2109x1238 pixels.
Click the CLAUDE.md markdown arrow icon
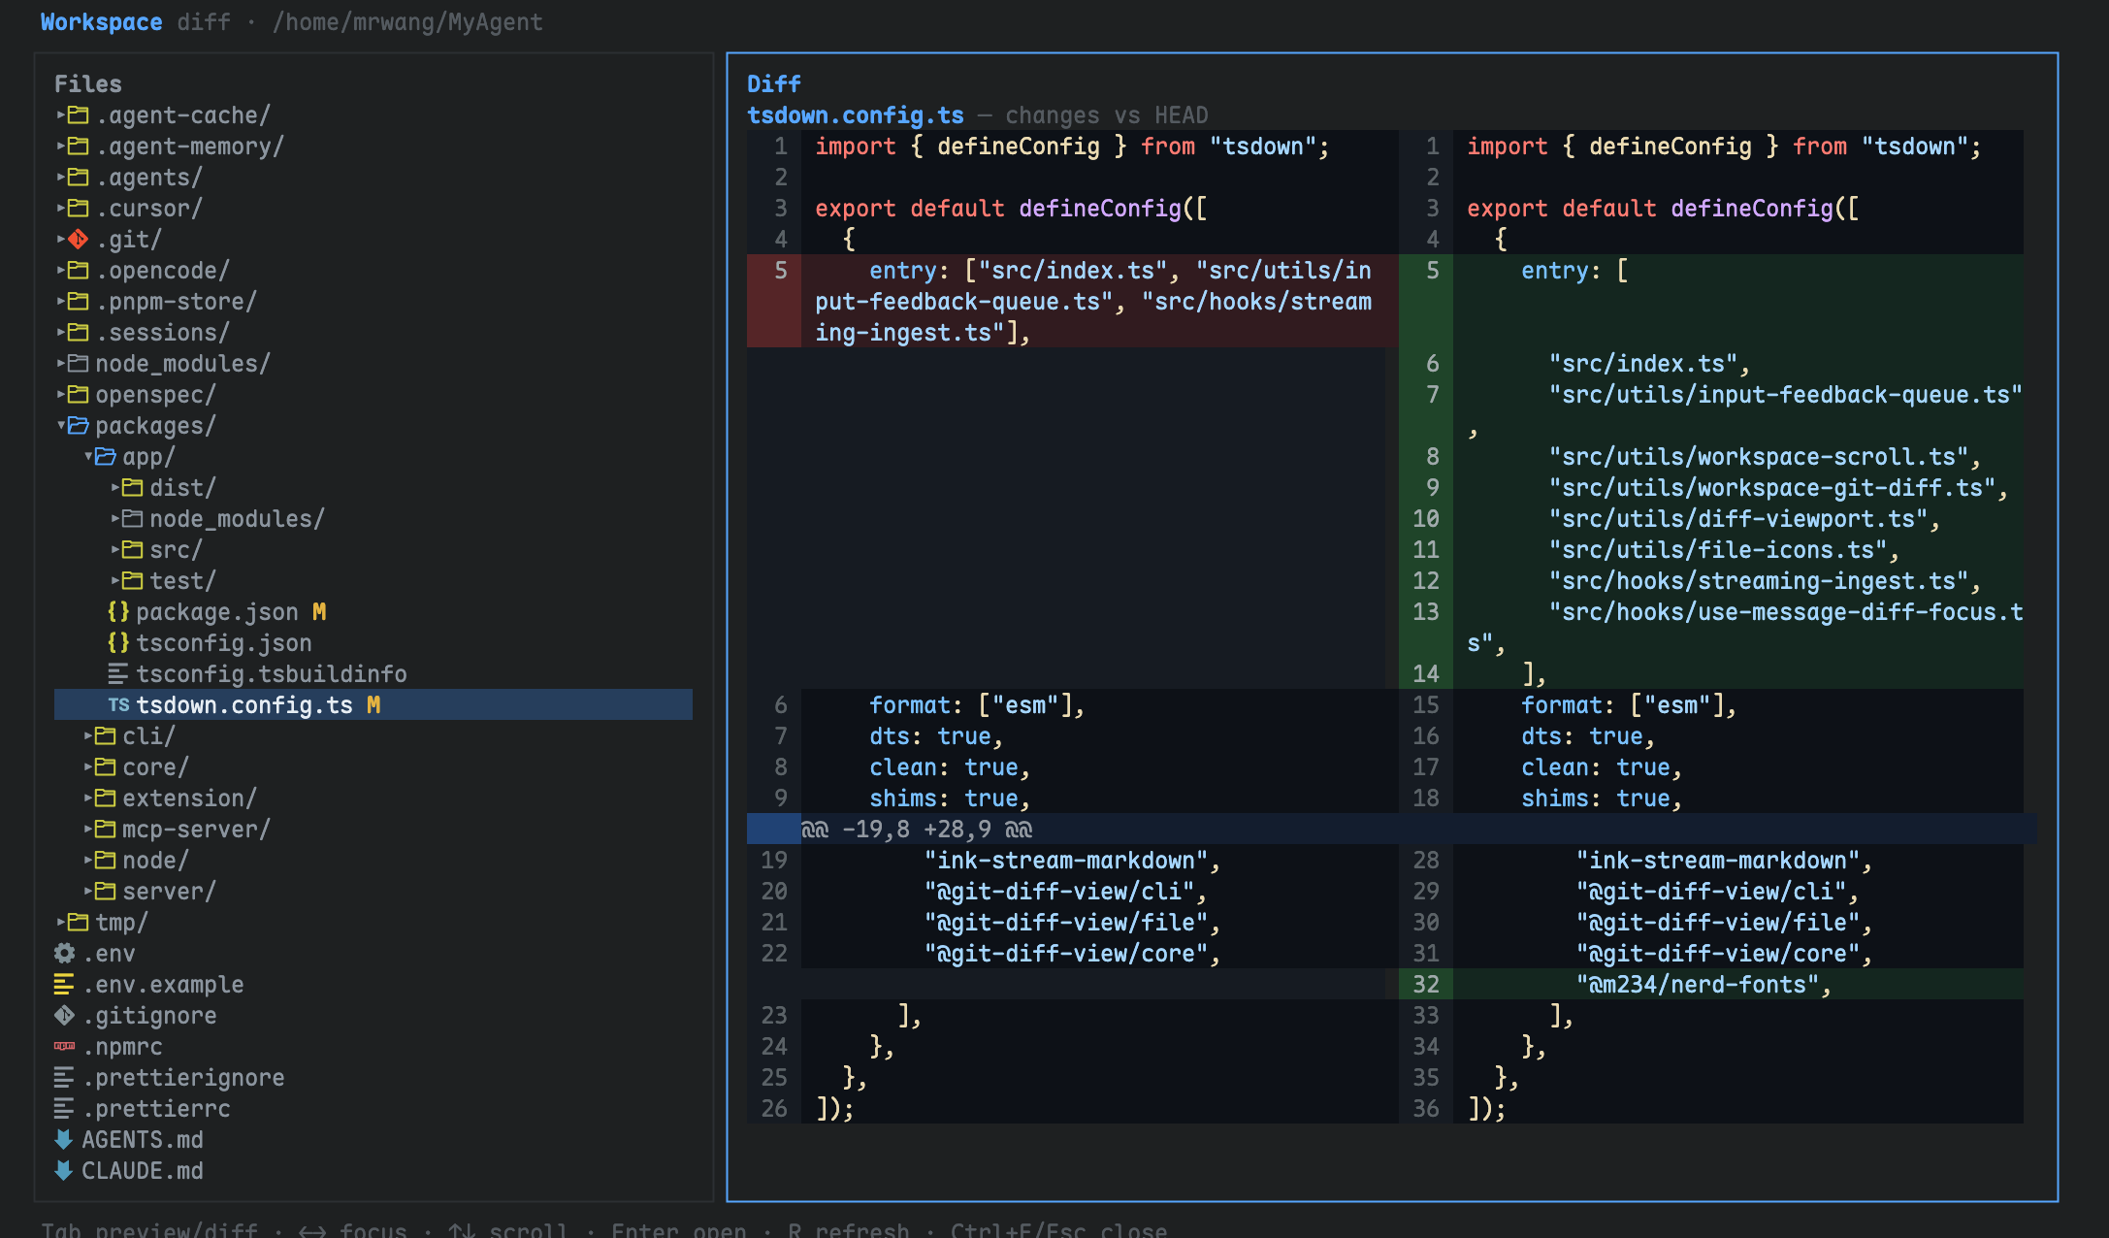64,1170
